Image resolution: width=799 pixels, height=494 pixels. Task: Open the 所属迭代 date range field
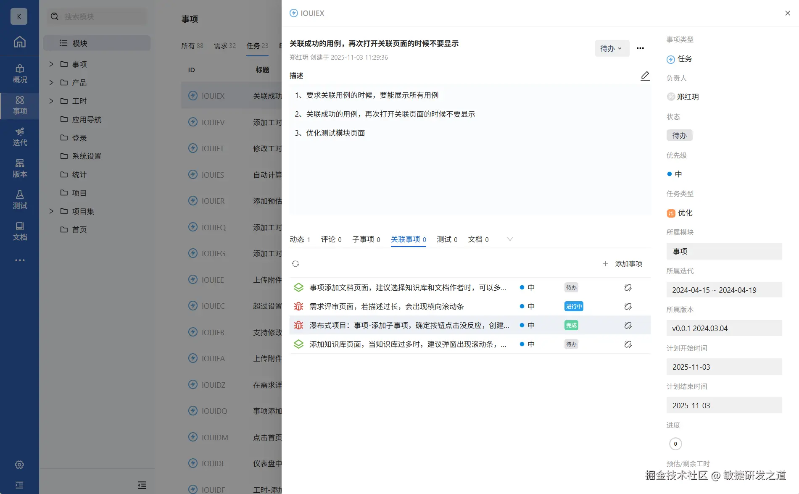[724, 290]
